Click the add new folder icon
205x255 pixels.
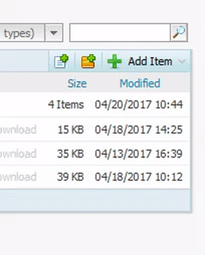(88, 61)
